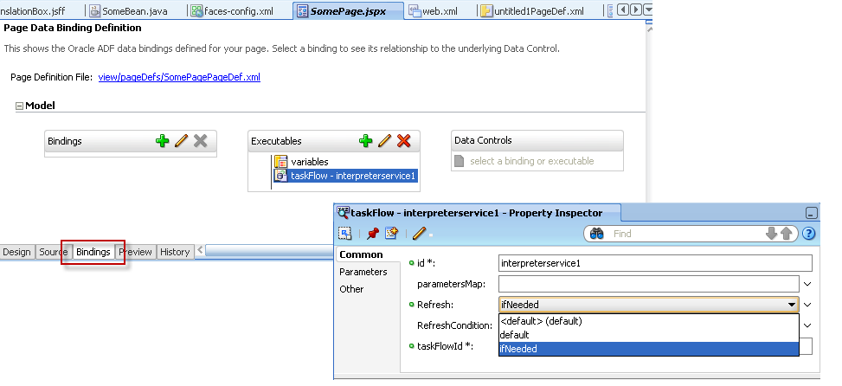Select the 'variables' executable
The image size is (842, 386).
click(309, 162)
